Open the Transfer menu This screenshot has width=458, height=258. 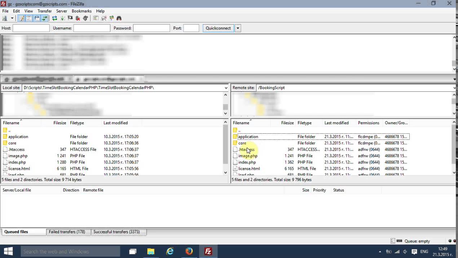tap(44, 11)
